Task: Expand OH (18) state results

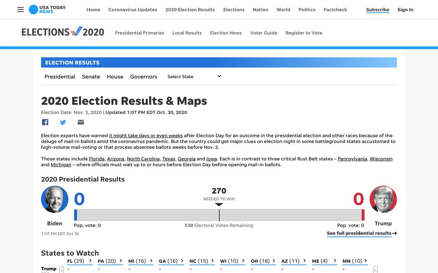Action: coord(263,261)
